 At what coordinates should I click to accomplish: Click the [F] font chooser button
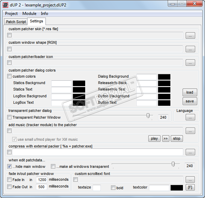(x=190, y=187)
